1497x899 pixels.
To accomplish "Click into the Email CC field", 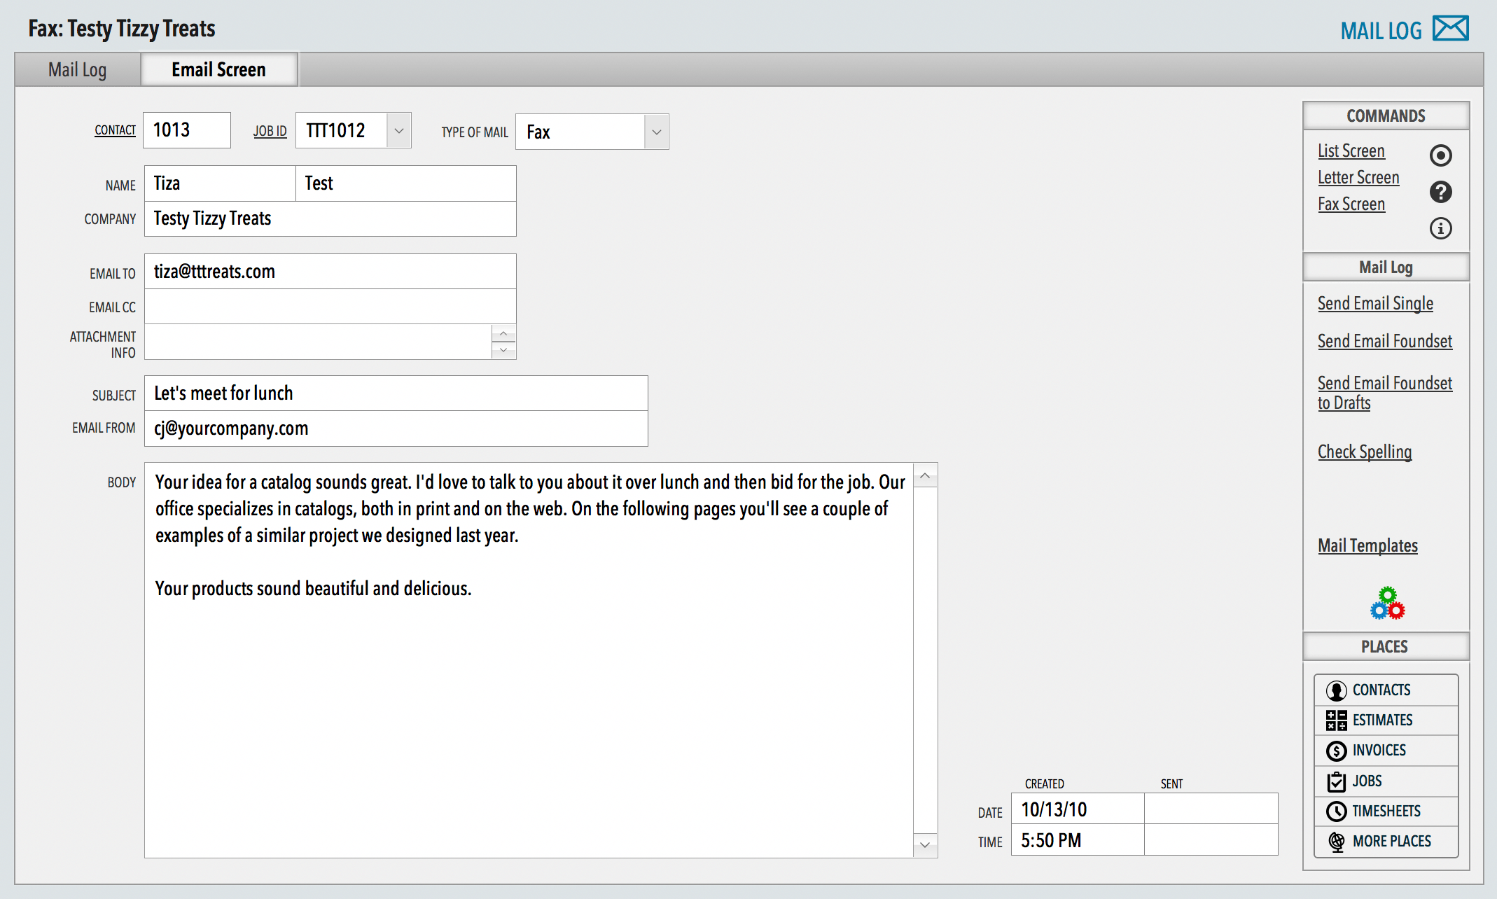I will pos(330,307).
